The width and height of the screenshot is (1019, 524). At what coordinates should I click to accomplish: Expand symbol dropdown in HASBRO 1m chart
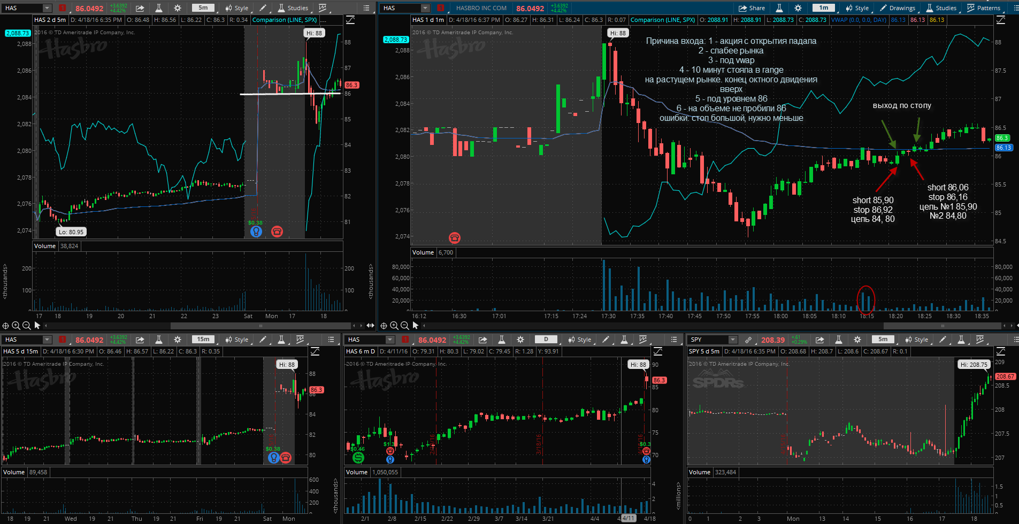point(425,8)
